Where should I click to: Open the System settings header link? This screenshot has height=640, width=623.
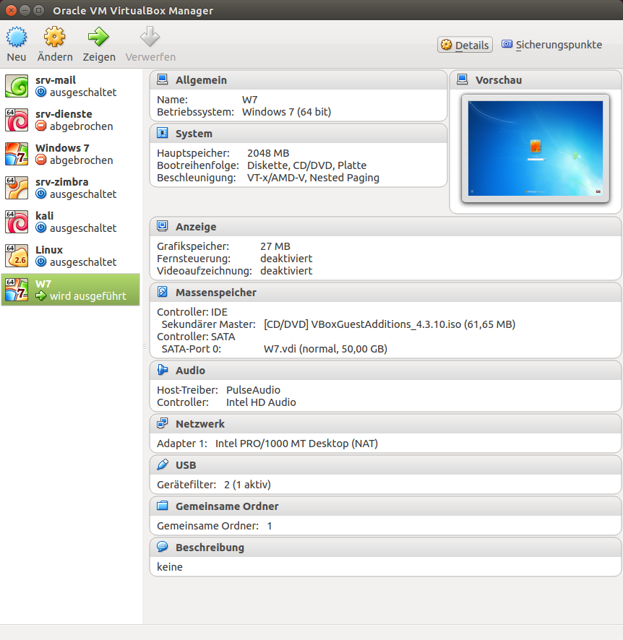(194, 134)
